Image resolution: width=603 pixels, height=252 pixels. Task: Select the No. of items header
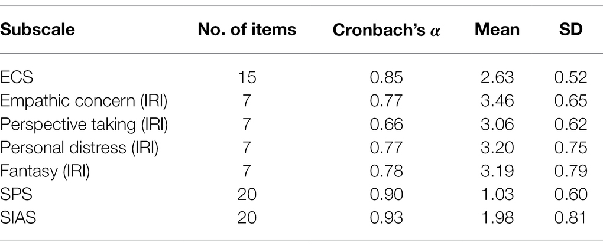(247, 30)
